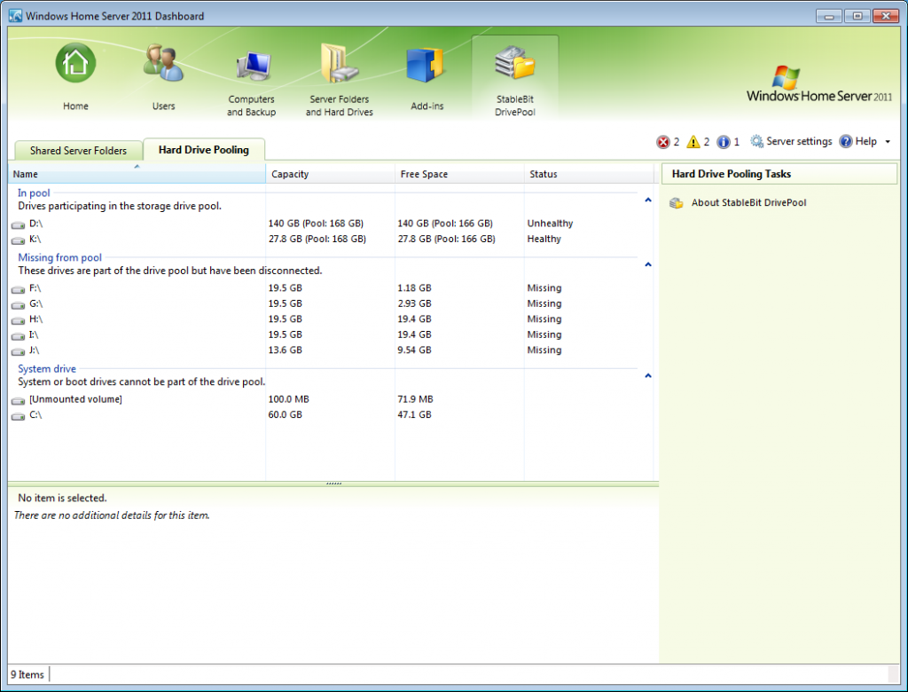This screenshot has width=908, height=692.
Task: Sort by the Status column header
Action: pyautogui.click(x=589, y=174)
